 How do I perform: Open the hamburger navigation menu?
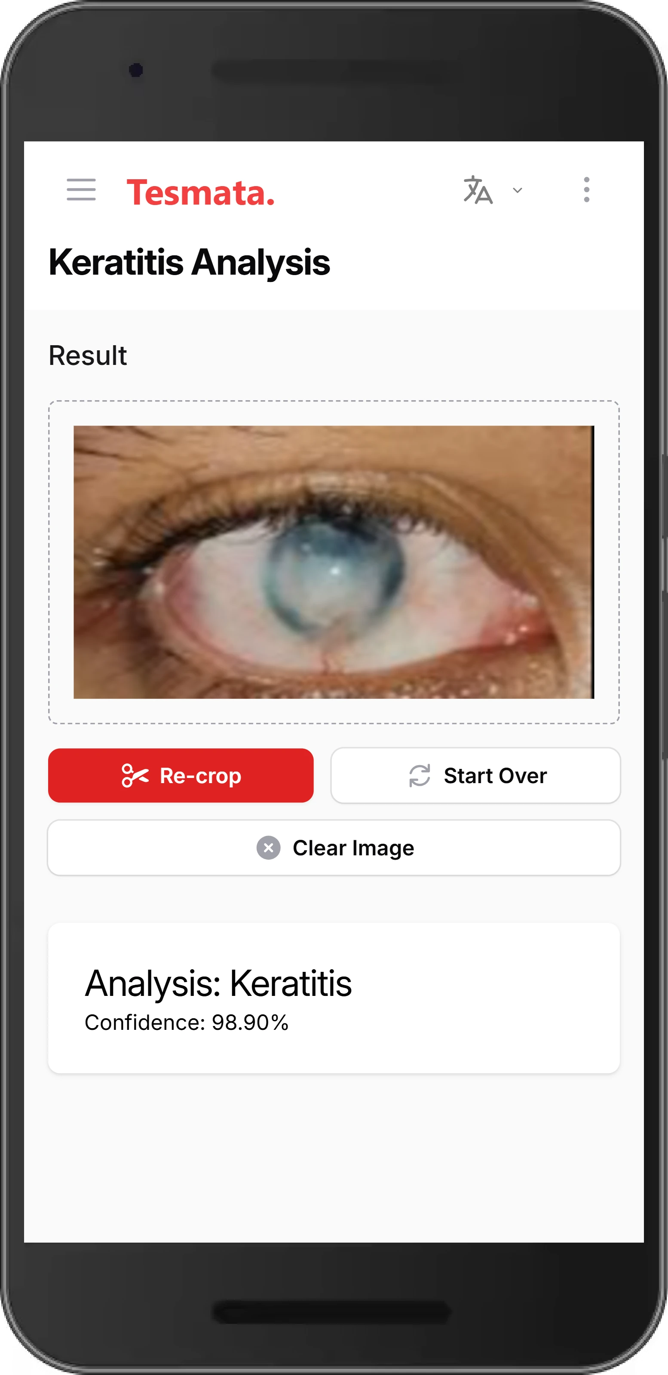81,190
